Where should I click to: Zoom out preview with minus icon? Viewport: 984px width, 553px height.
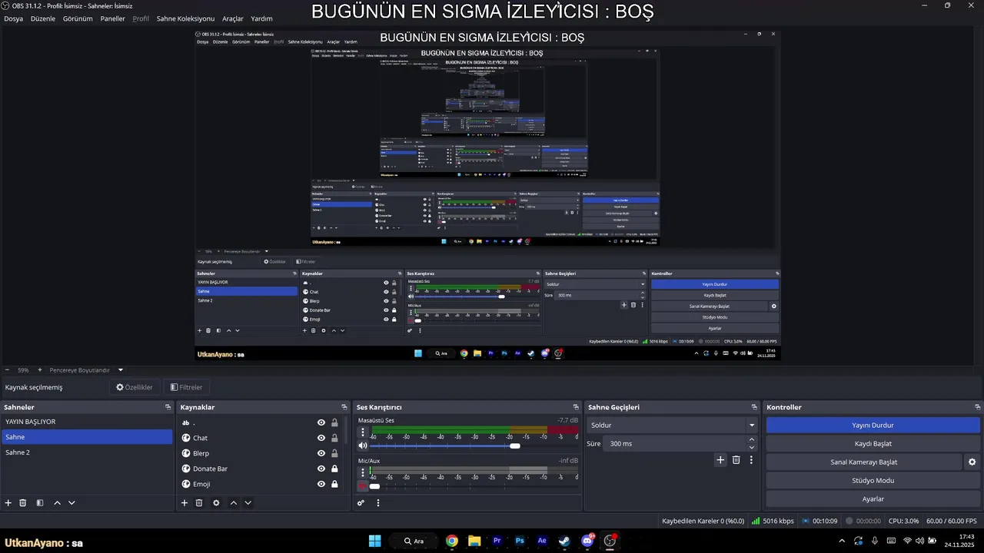(x=7, y=370)
